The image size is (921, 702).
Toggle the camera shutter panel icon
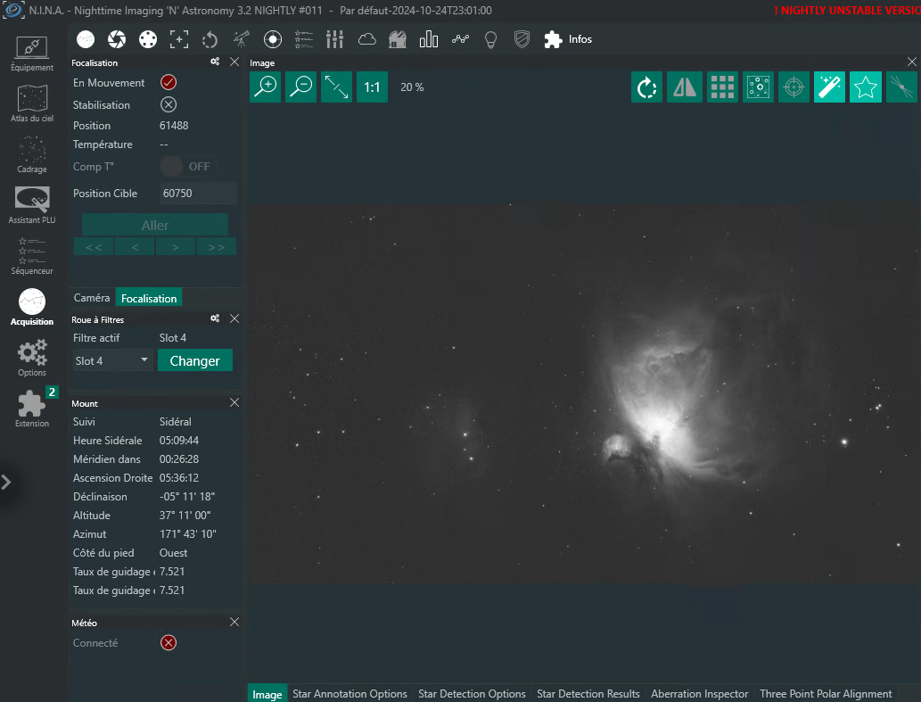[117, 39]
